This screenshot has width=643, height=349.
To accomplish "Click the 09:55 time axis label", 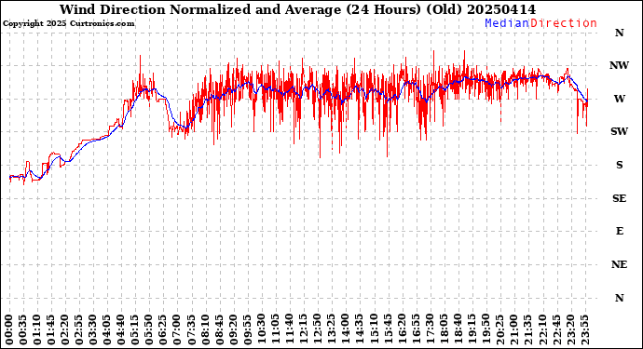I will (x=247, y=329).
